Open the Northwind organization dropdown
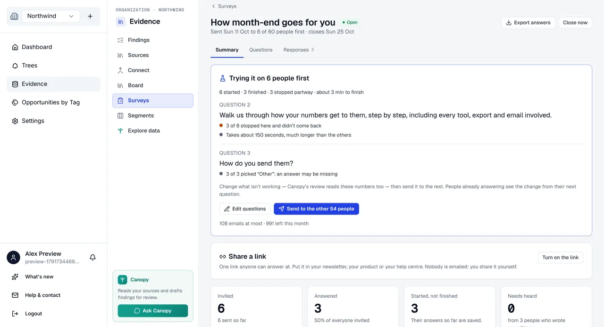 click(x=51, y=16)
